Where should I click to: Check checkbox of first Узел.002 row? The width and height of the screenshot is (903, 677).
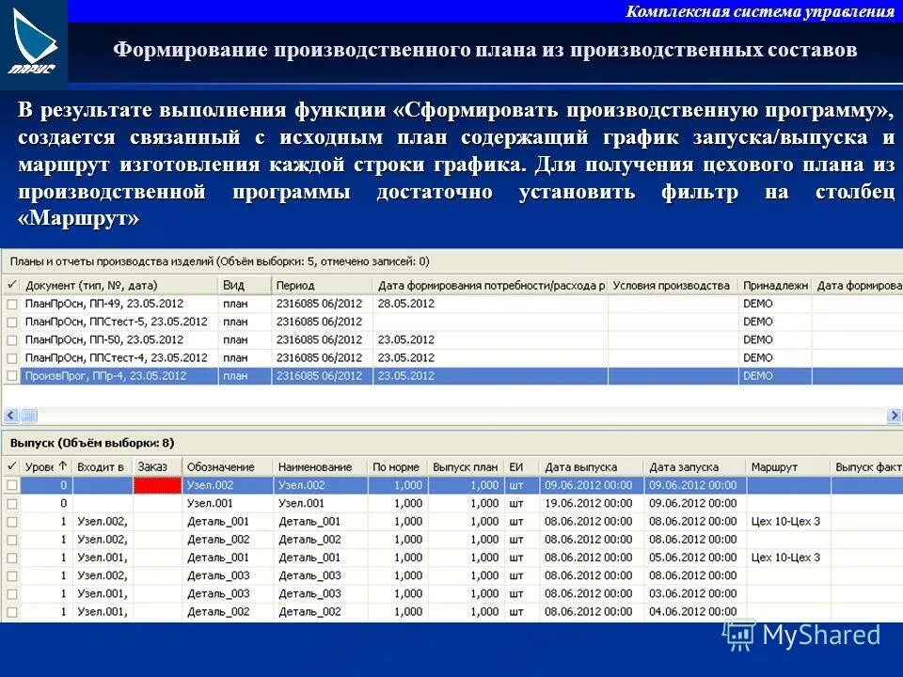pos(10,485)
